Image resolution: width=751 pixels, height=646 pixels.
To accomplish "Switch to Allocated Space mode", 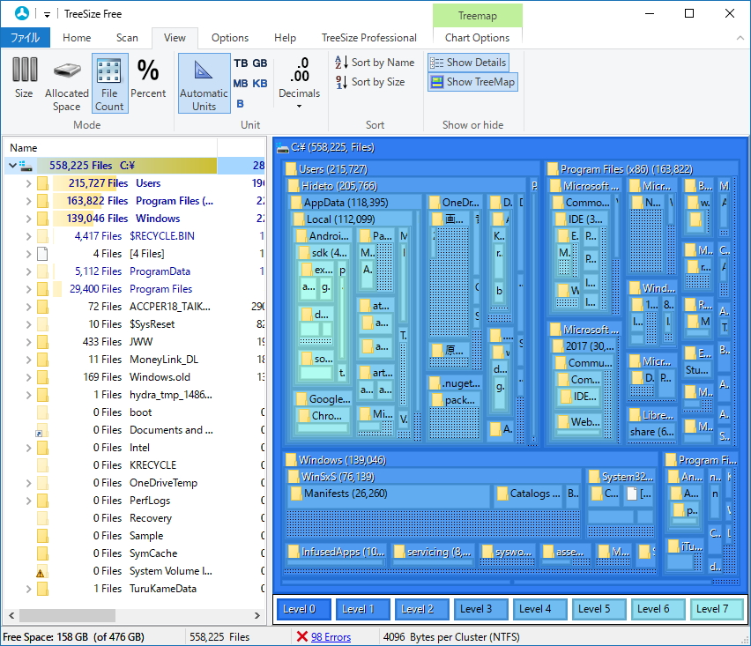I will [67, 84].
